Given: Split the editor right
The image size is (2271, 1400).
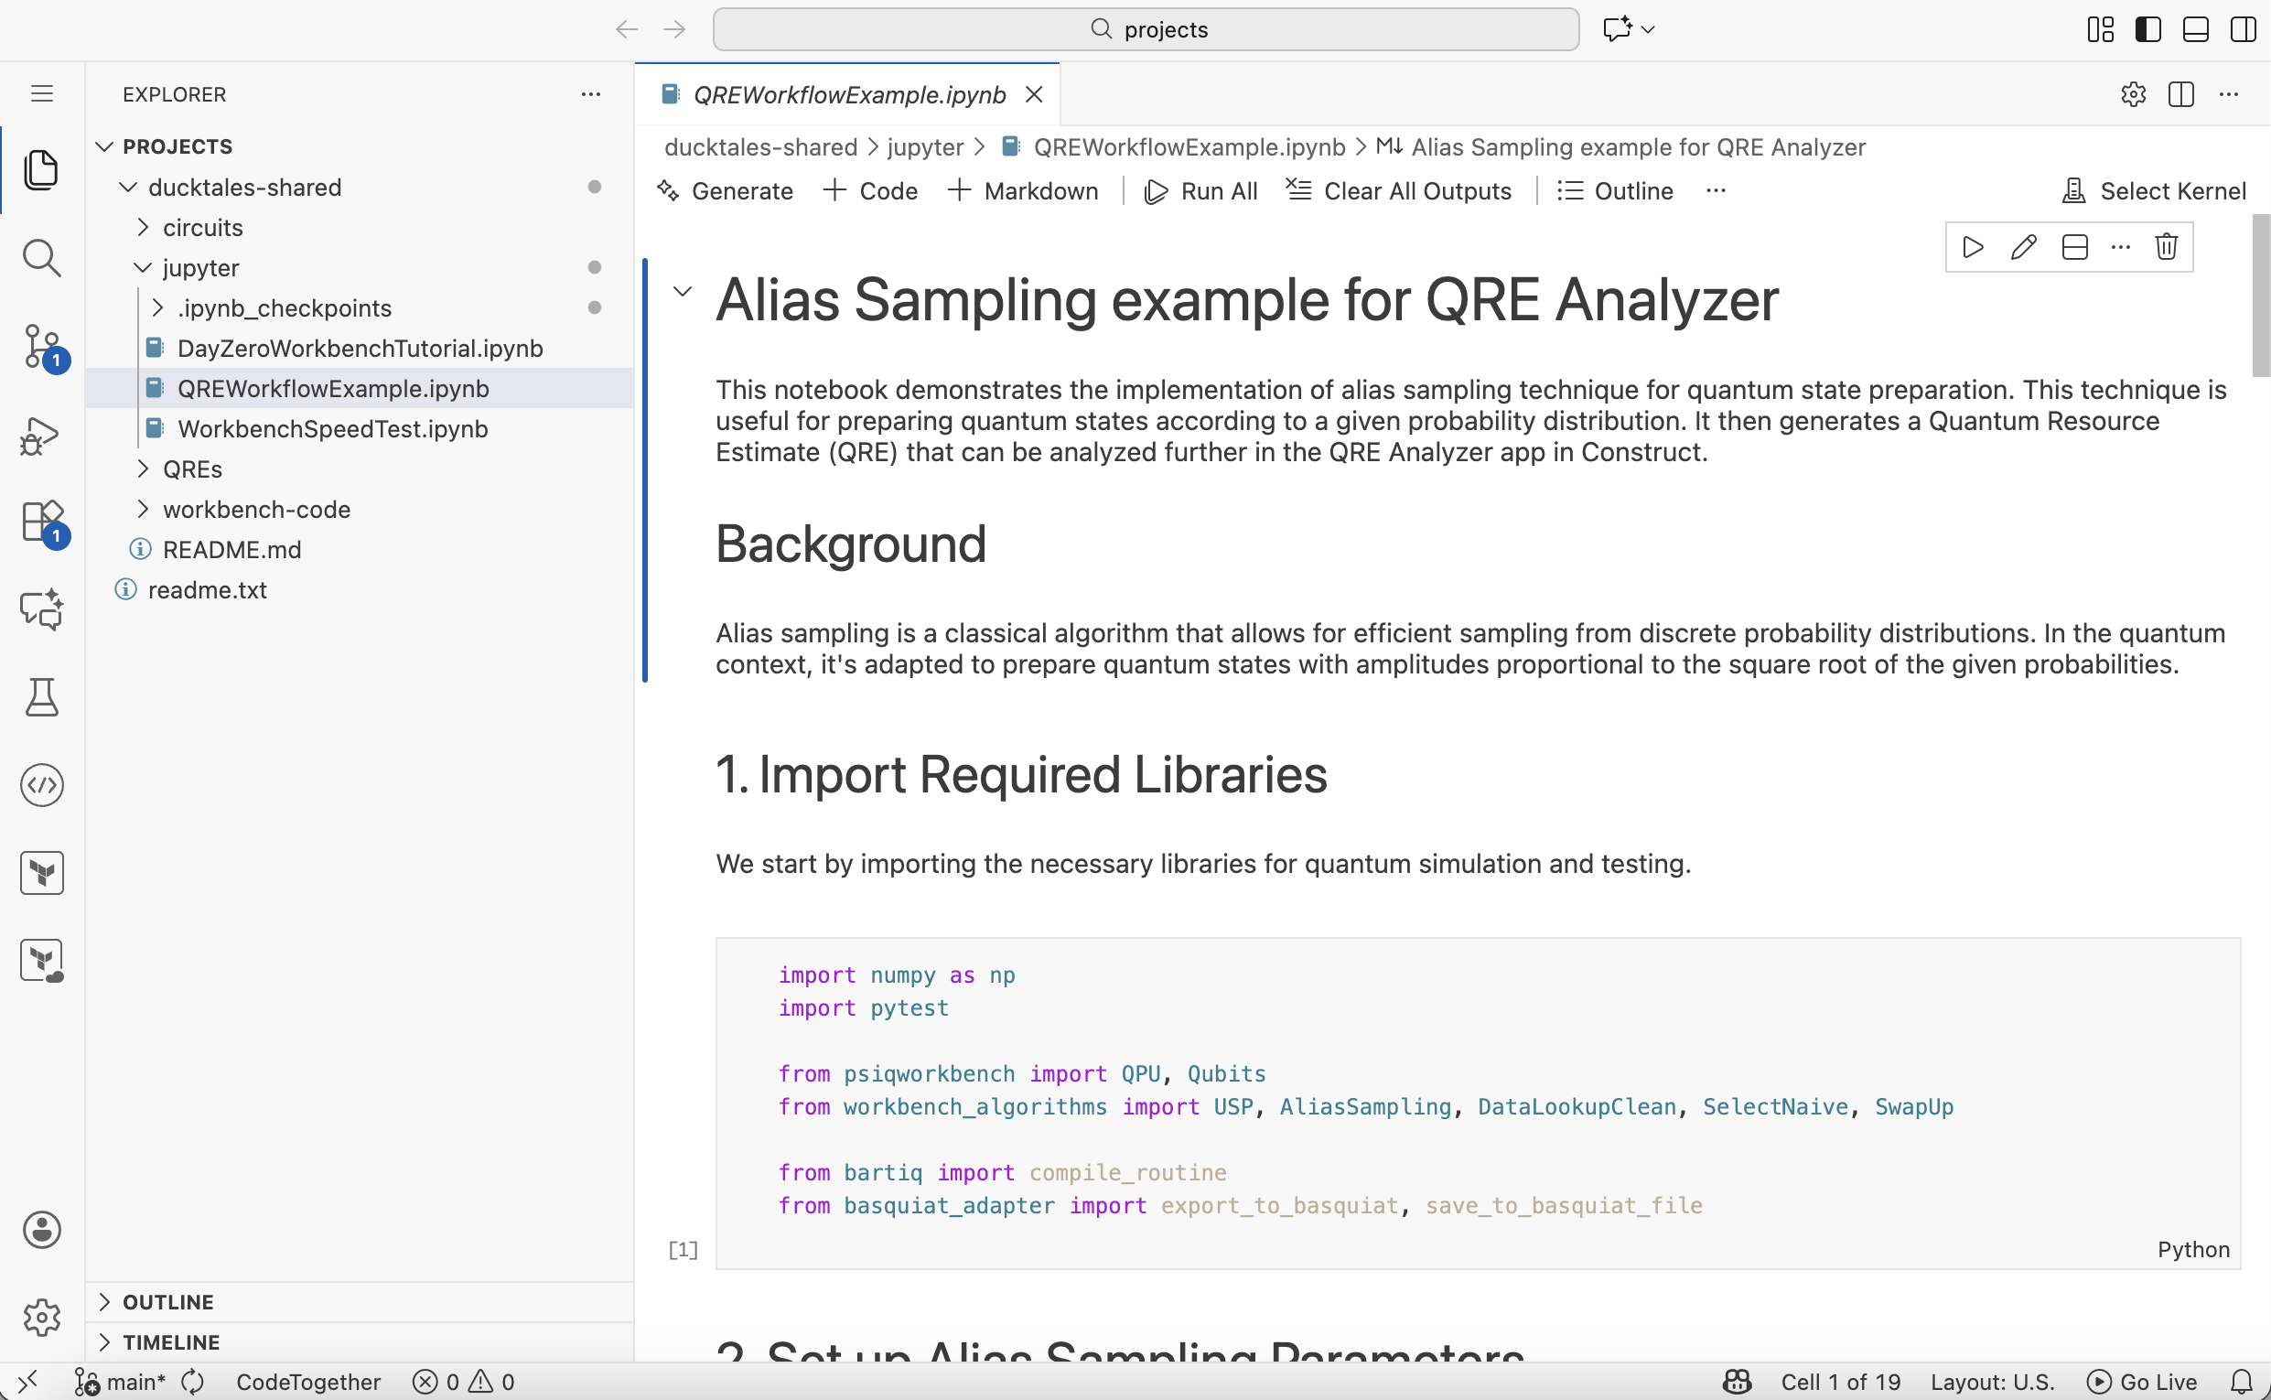Looking at the screenshot, I should [2181, 94].
